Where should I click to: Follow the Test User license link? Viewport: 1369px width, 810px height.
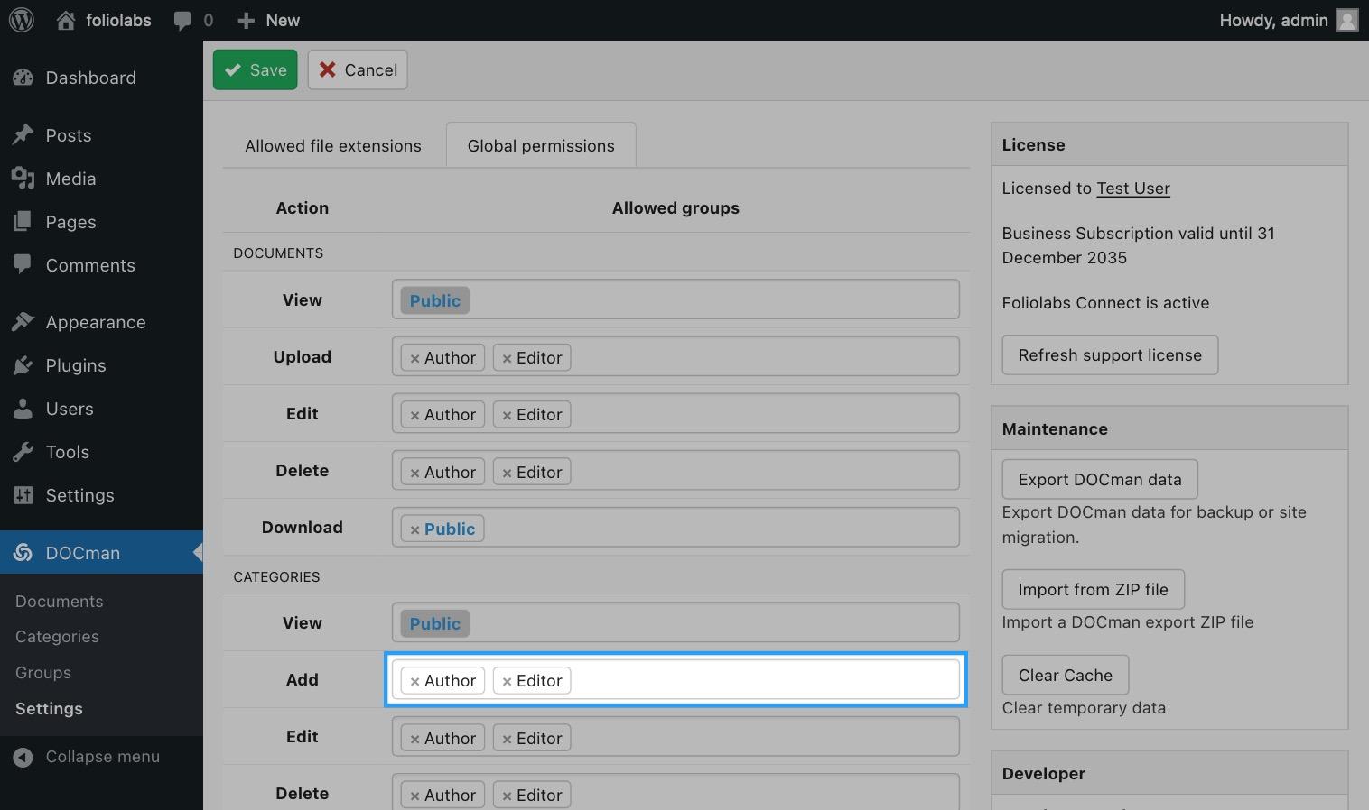coord(1133,188)
